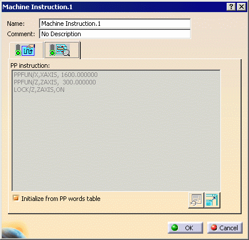249x240 pixels.
Task: Close the Machine Instruction.1 dialog
Action: (242, 7)
